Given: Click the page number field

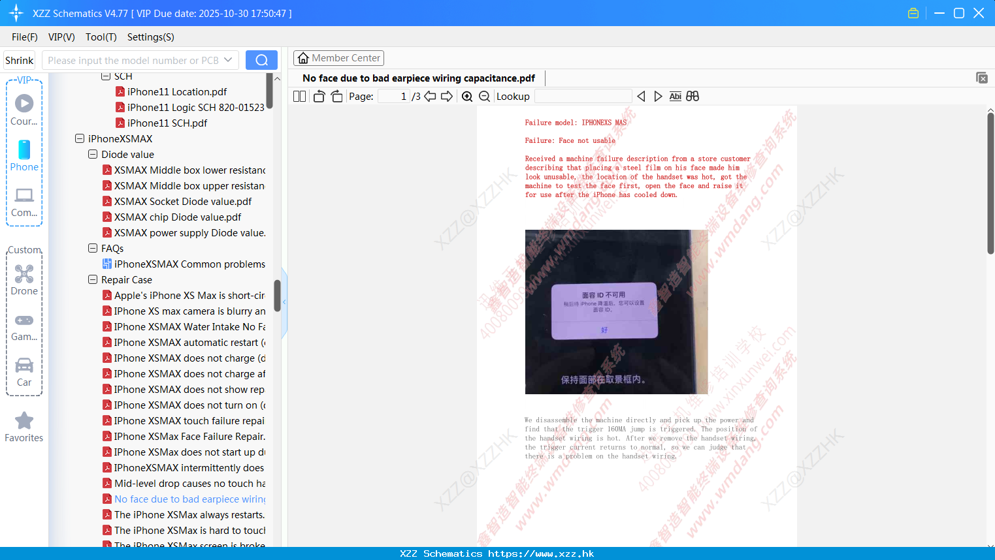Looking at the screenshot, I should tap(393, 97).
